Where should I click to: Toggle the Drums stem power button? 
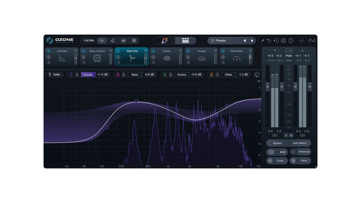165,75
